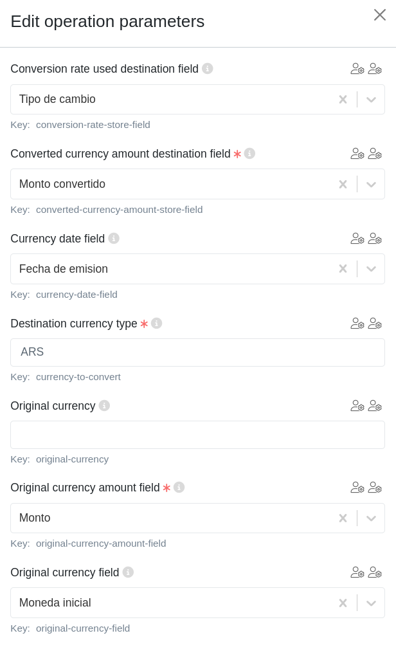Click info icon beside Original currency field label
Viewport: 396px width, 658px height.
[x=128, y=572]
